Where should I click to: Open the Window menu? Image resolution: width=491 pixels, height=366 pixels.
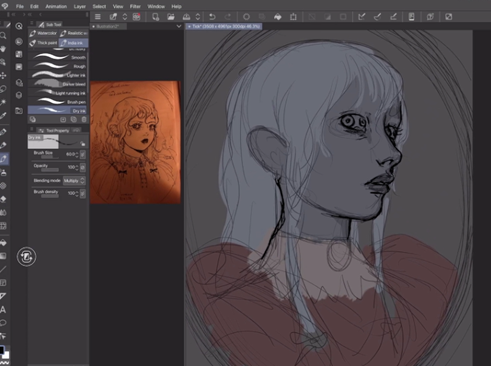click(x=156, y=6)
